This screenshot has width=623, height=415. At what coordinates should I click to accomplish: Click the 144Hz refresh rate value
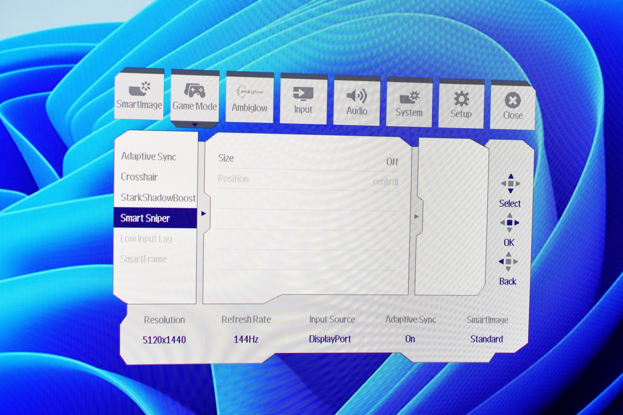click(246, 339)
